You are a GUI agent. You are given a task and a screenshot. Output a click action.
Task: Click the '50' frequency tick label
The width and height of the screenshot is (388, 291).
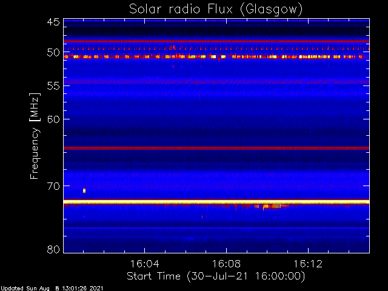[53, 53]
